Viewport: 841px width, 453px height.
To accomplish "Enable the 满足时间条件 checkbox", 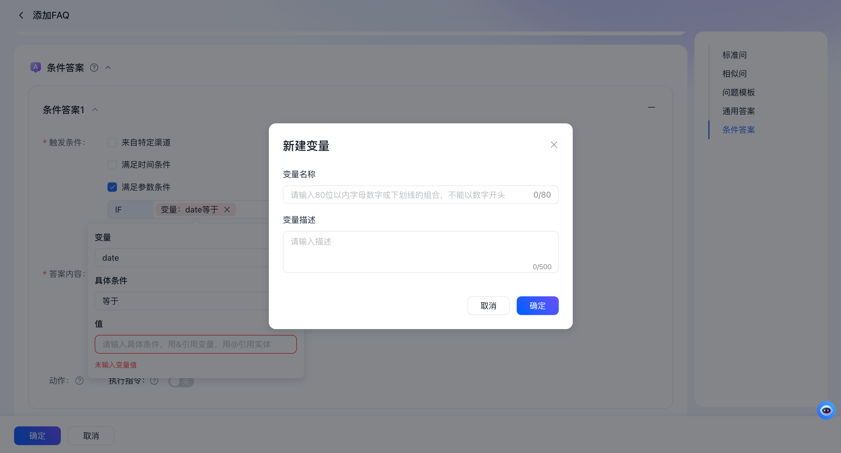I will [x=112, y=164].
